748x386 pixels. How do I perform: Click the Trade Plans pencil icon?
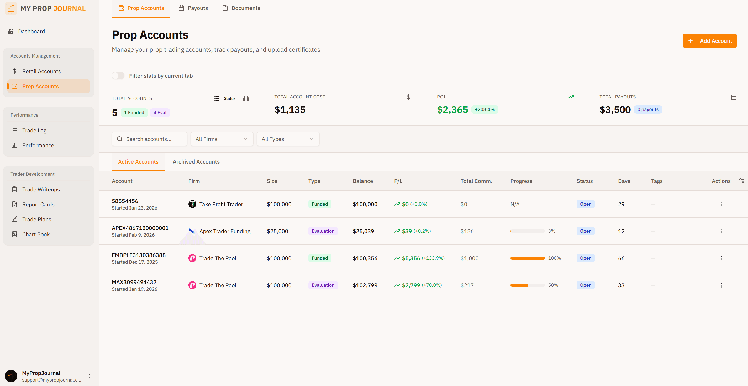[14, 219]
